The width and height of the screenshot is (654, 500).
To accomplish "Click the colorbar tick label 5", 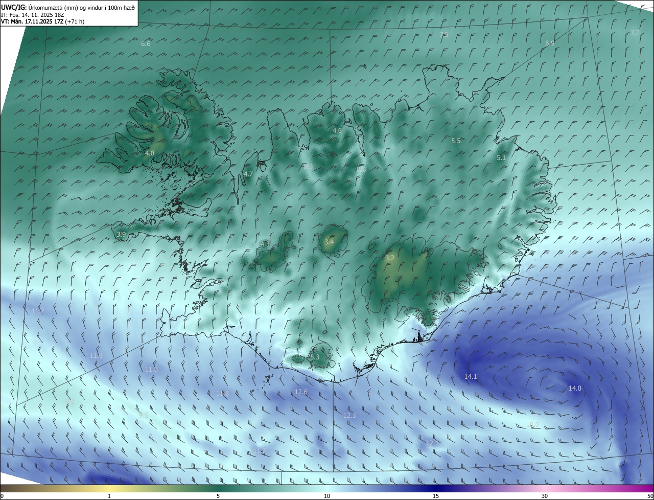I will [218, 496].
